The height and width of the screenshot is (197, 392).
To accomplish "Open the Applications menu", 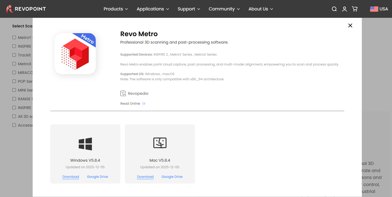I will tap(153, 9).
